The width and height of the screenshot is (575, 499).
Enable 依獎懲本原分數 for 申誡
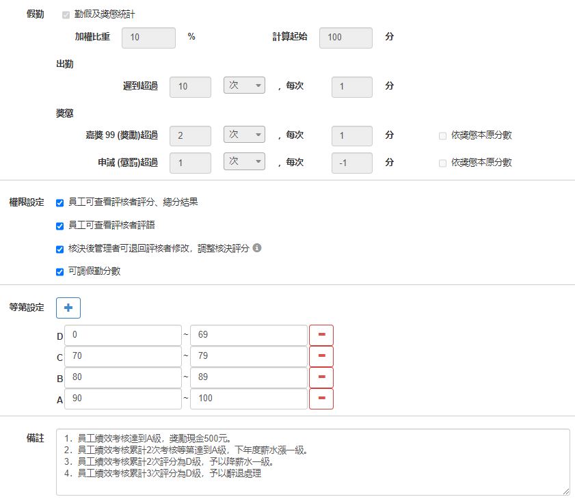[x=442, y=163]
